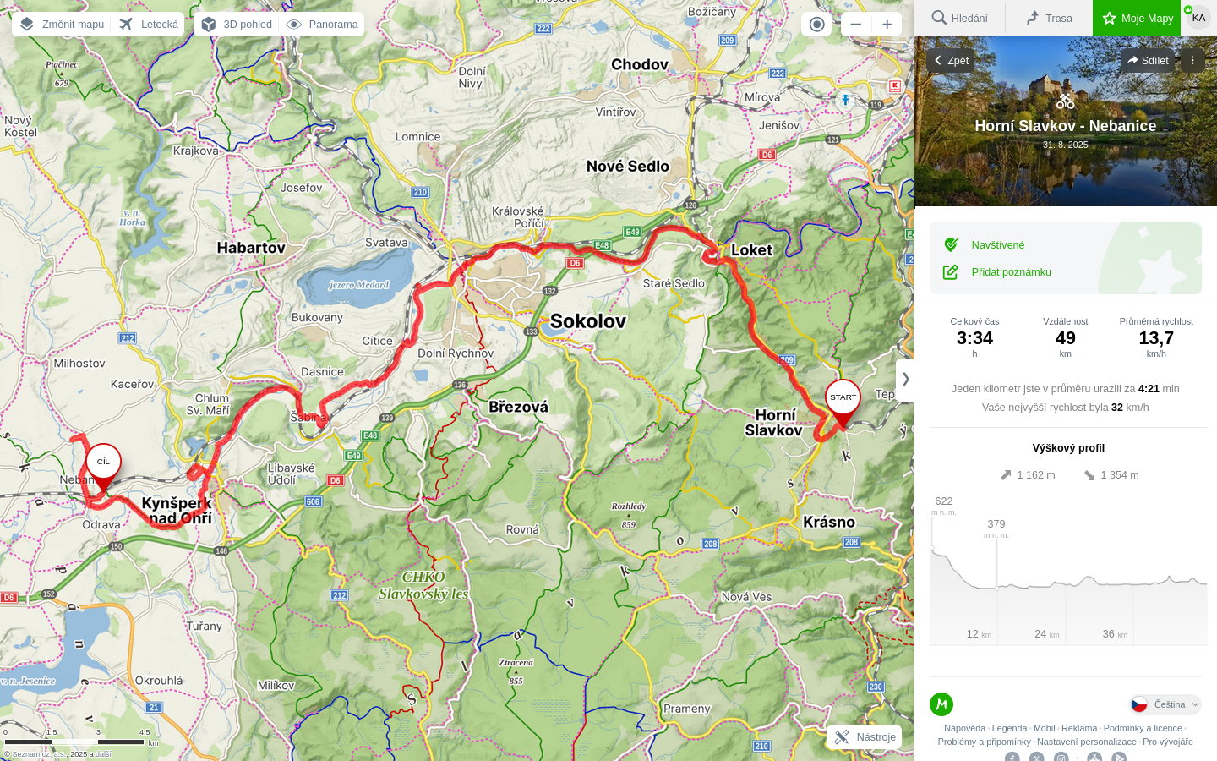Screen dimensions: 1217x761
Task: Open the Moje Mapy tab
Action: 1137,18
